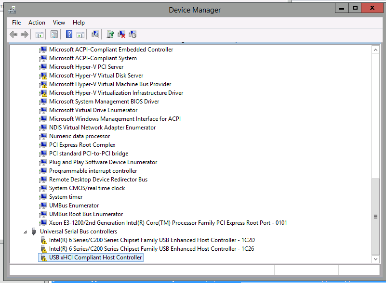386x283 pixels.
Task: Open the File menu
Action: pos(16,23)
